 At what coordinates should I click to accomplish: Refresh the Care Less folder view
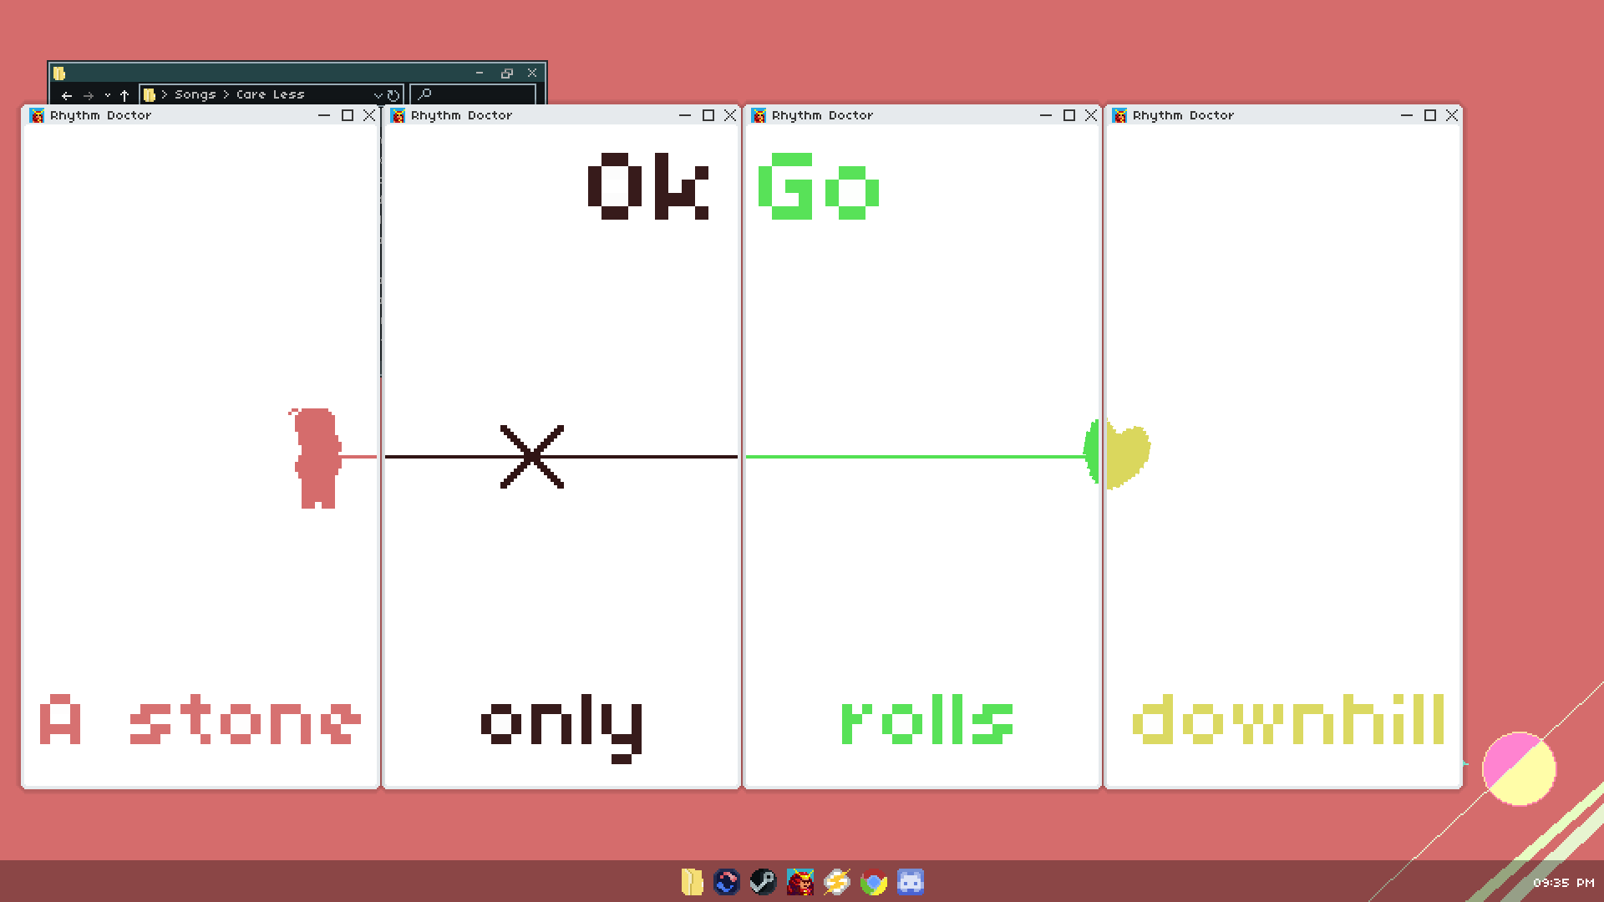point(393,95)
